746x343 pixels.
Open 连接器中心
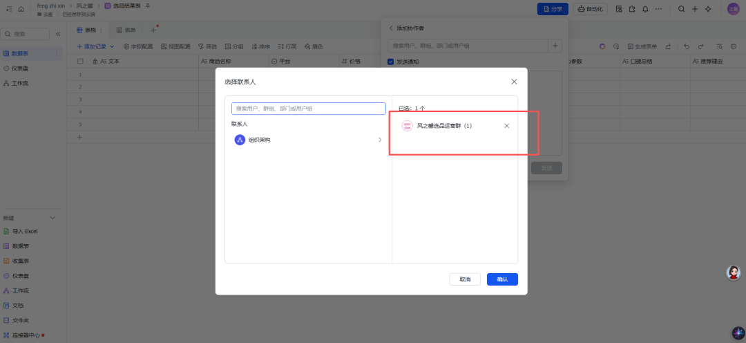click(26, 335)
